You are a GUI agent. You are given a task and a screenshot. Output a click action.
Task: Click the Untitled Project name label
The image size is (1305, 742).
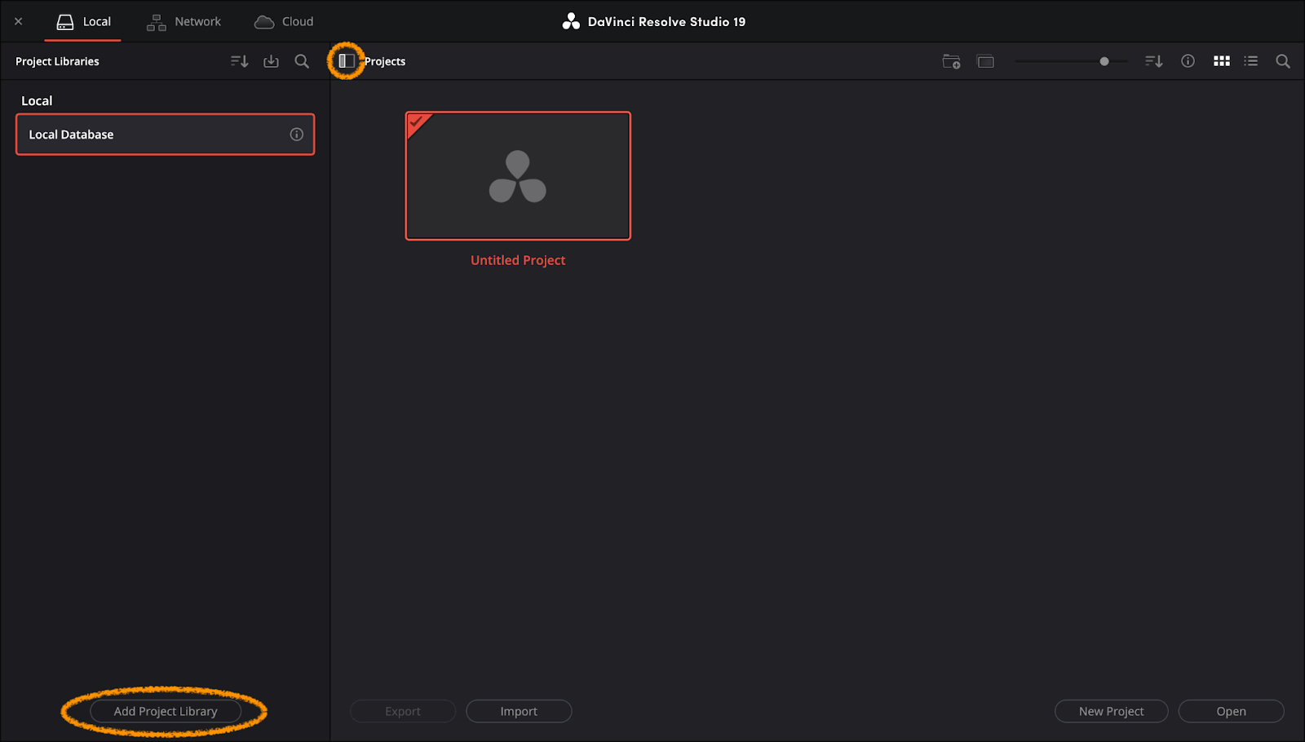tap(518, 260)
